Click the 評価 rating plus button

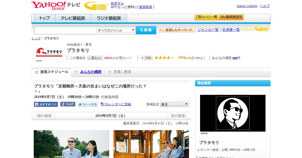tap(146, 58)
